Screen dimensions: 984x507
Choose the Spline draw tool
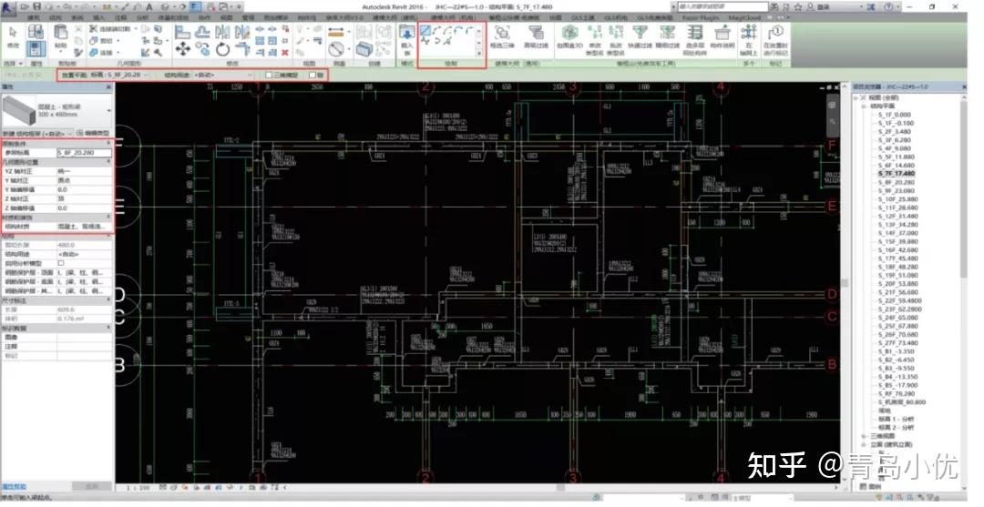426,41
